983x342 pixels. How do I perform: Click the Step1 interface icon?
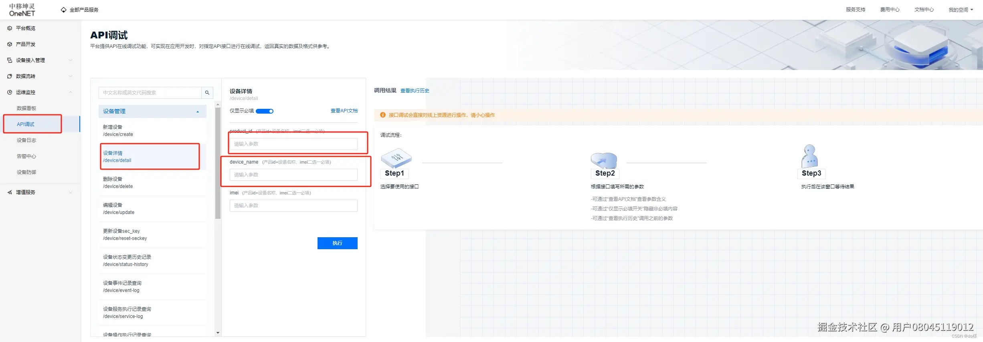tap(396, 158)
